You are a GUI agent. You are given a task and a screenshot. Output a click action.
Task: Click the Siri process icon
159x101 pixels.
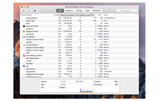click(24, 66)
